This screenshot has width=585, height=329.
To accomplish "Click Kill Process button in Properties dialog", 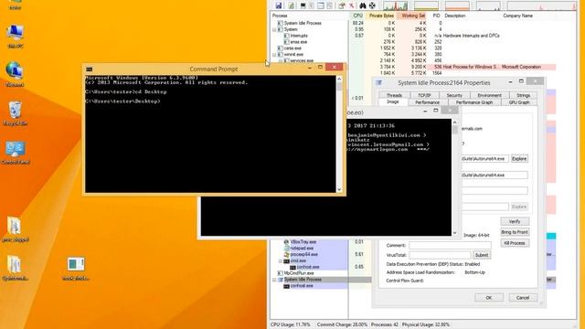I will tap(515, 243).
